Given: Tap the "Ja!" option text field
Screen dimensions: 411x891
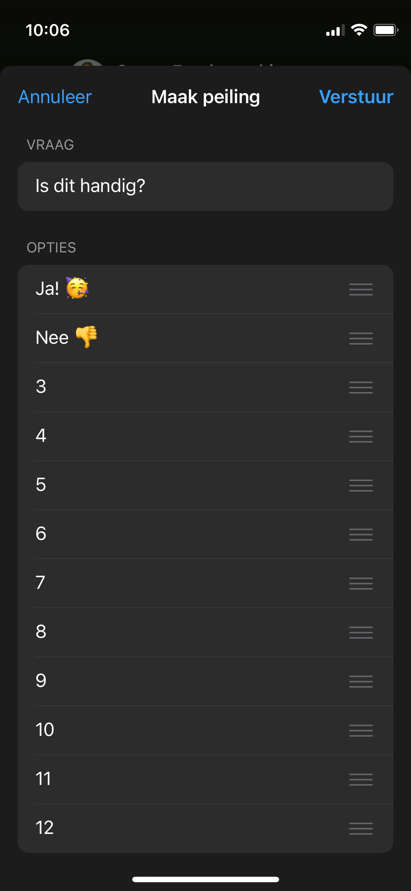Looking at the screenshot, I should tap(183, 289).
